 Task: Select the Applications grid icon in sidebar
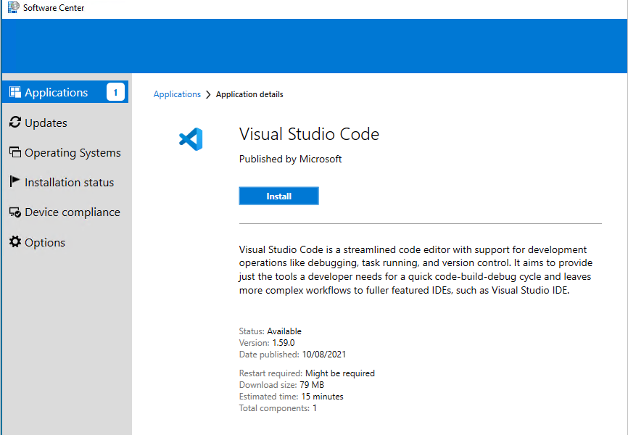click(14, 92)
